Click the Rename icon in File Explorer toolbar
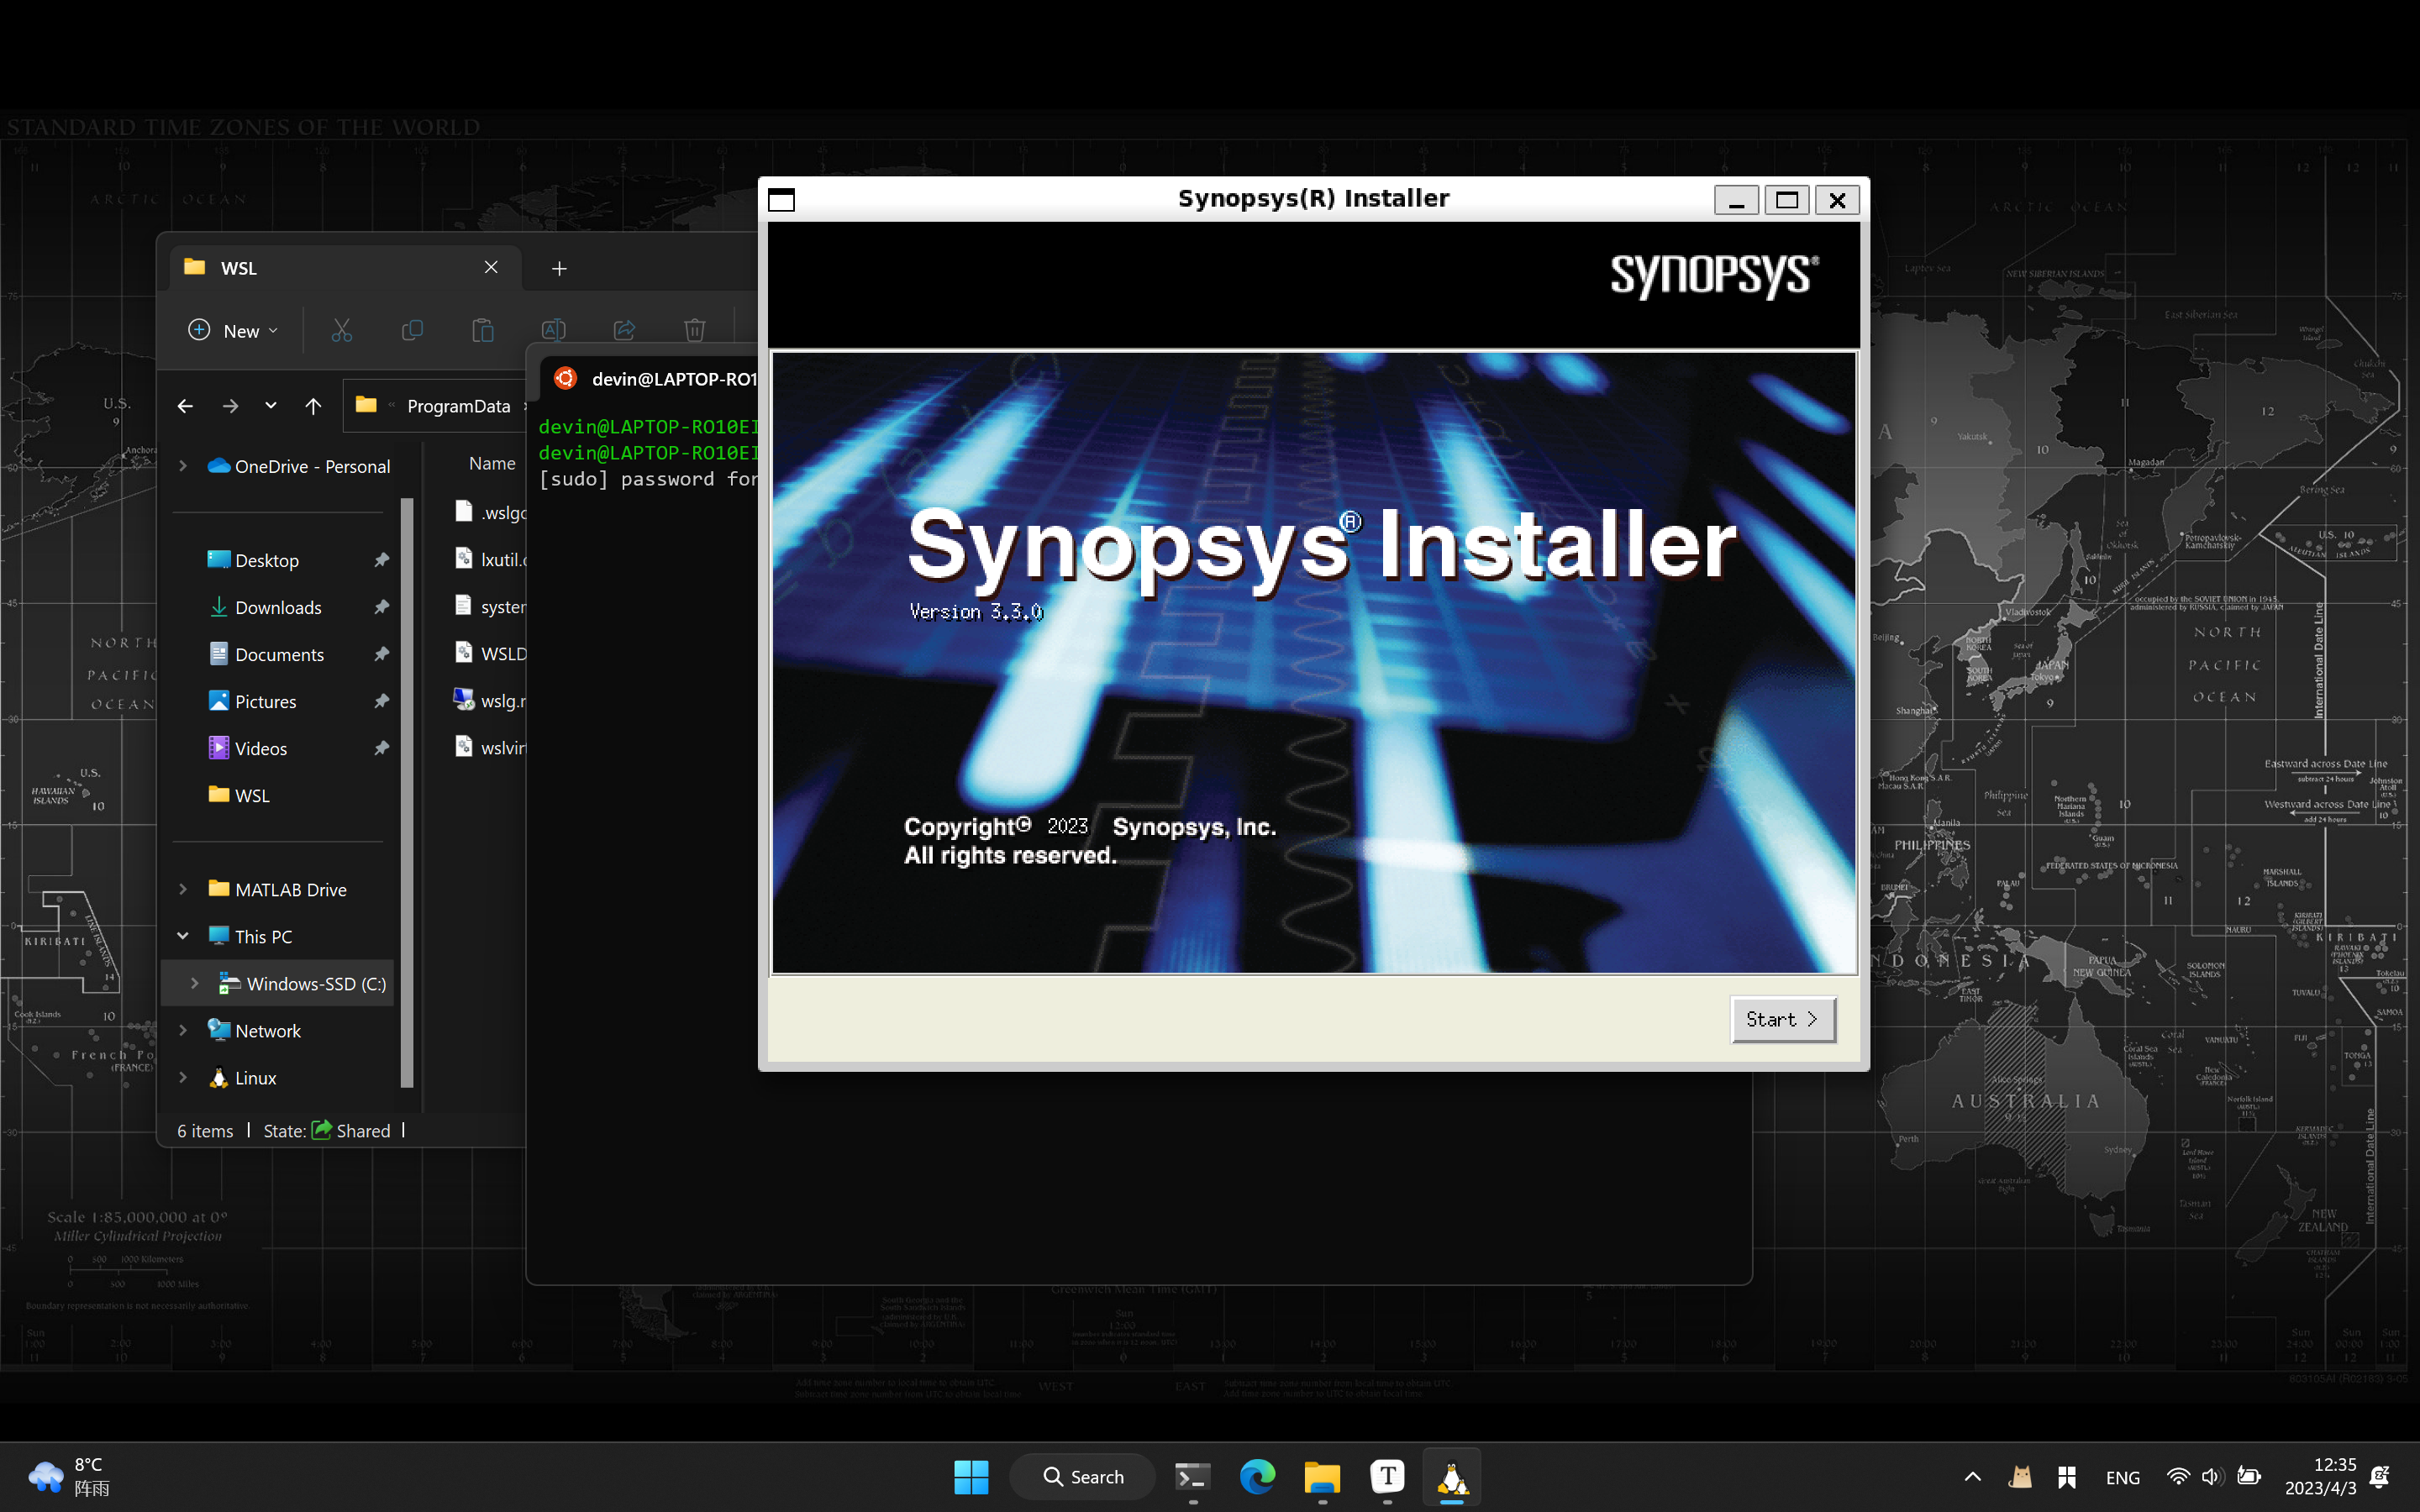This screenshot has width=2420, height=1512. tap(553, 330)
